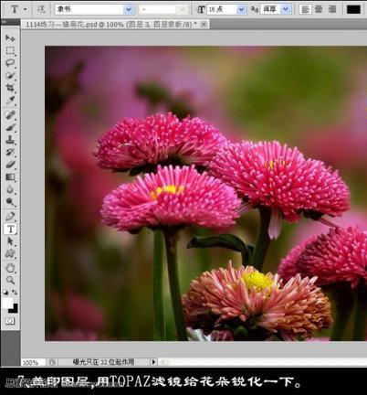The width and height of the screenshot is (367, 395).
Task: Select the Brush tool
Action: (10, 127)
